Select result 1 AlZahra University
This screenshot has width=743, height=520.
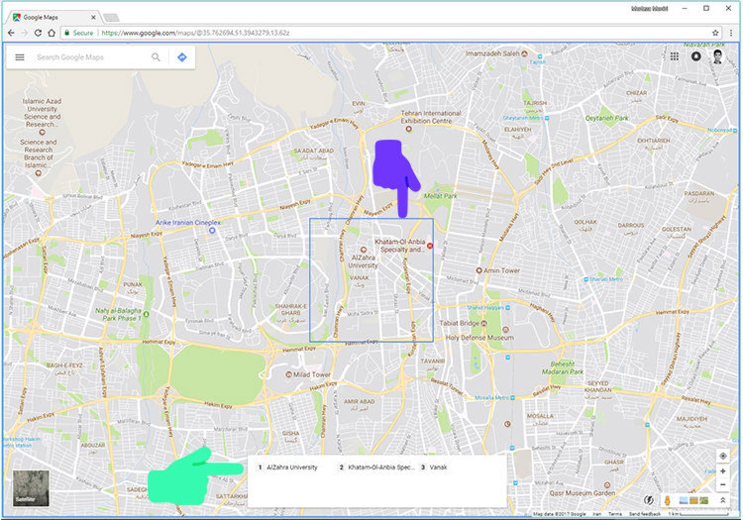pyautogui.click(x=288, y=467)
